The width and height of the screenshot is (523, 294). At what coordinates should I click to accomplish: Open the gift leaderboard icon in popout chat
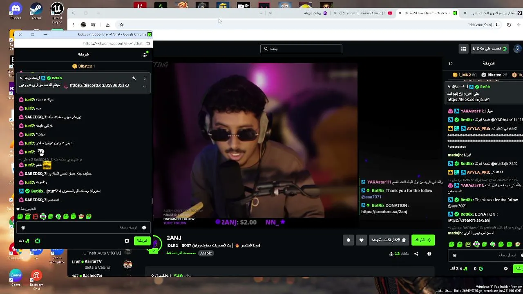point(145,54)
